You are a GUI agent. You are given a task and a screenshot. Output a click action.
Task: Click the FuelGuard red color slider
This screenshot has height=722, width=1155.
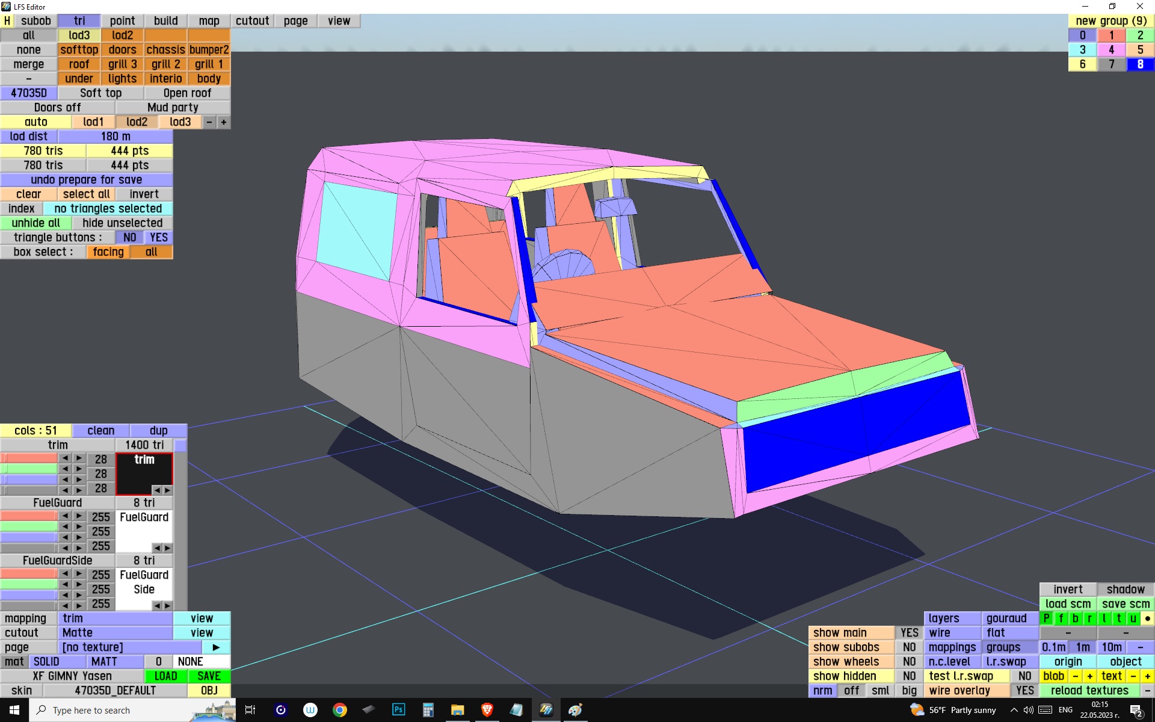29,516
